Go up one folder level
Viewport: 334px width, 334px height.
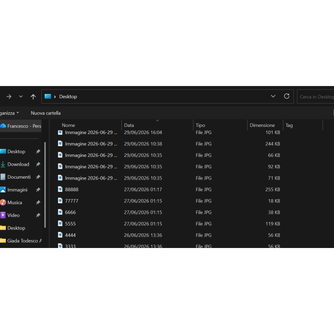point(33,97)
